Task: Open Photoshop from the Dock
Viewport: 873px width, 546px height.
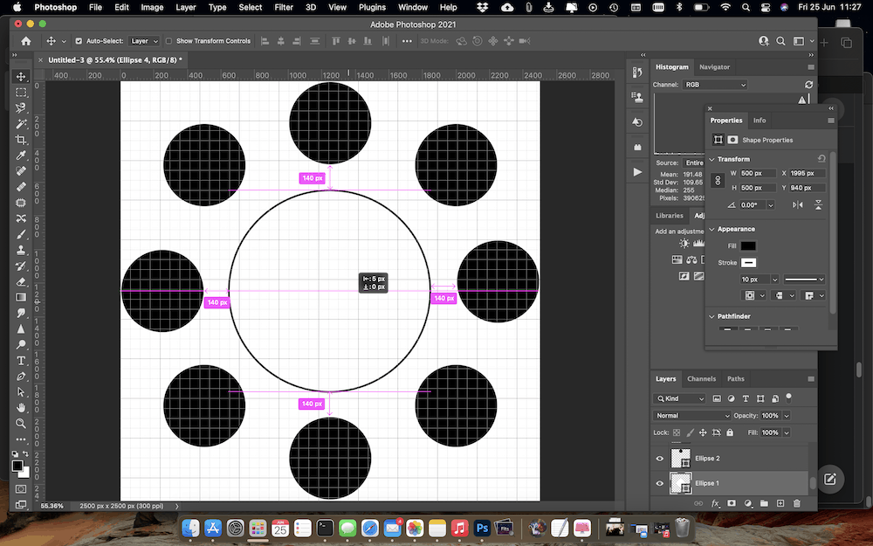Action: click(482, 527)
